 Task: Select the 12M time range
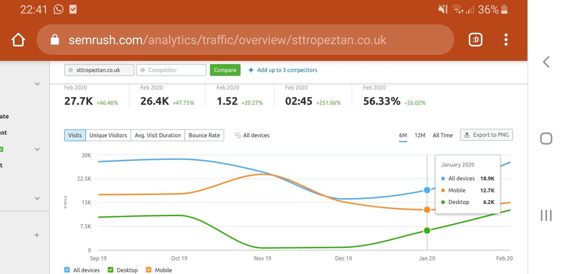click(x=420, y=135)
